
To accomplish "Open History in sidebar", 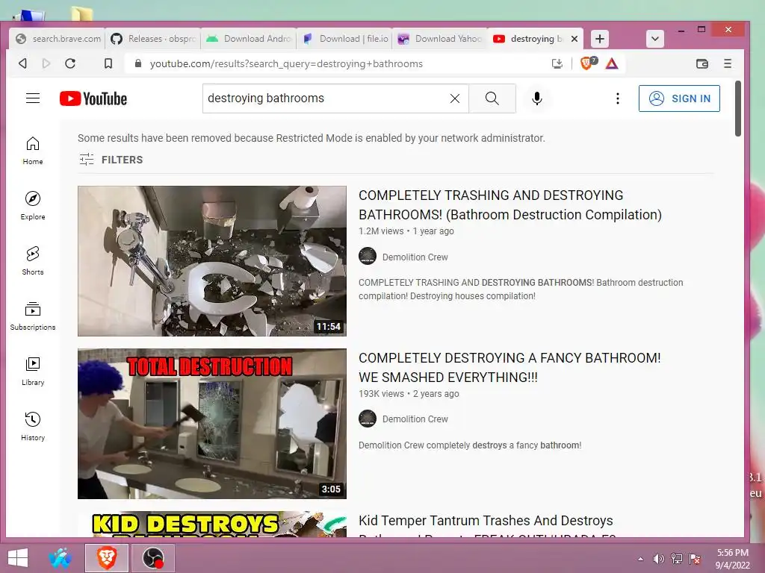I will click(33, 426).
